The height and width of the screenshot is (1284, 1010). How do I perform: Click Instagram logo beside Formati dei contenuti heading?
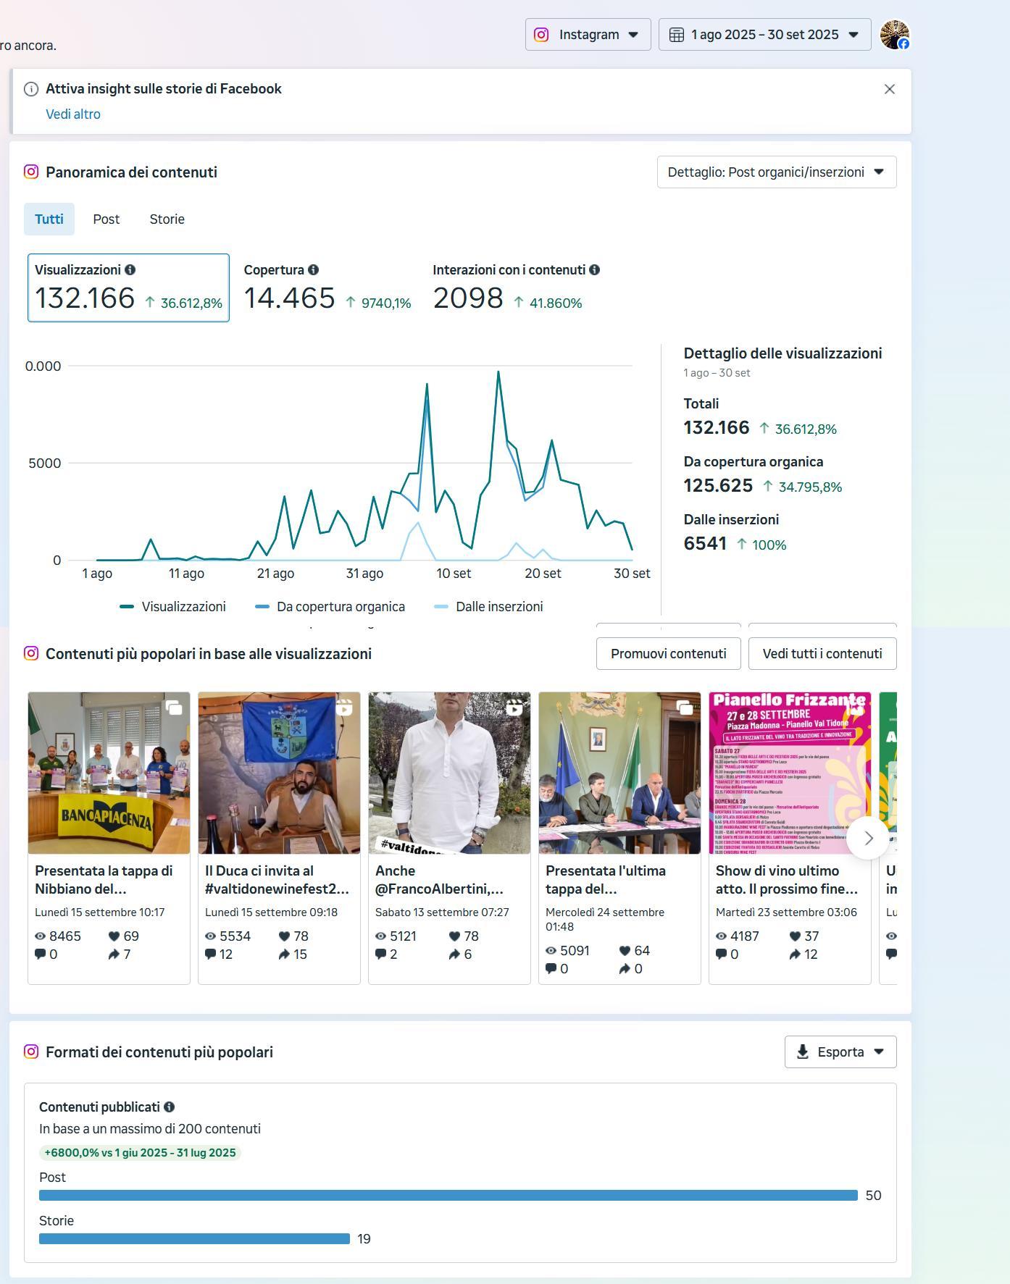click(31, 1052)
